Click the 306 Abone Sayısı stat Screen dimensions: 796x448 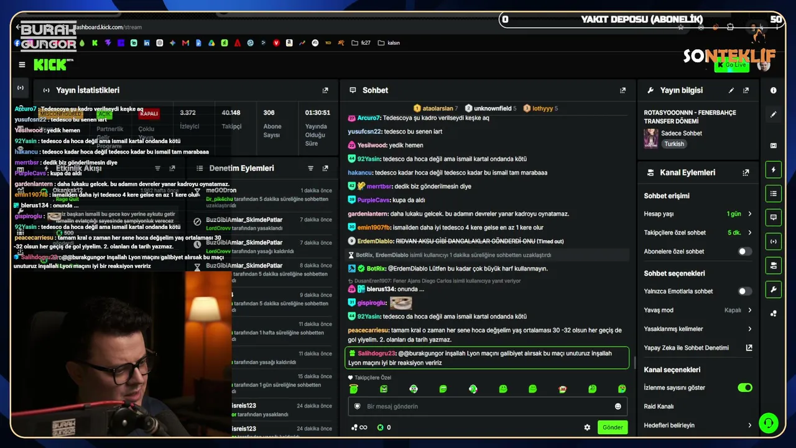pos(272,123)
